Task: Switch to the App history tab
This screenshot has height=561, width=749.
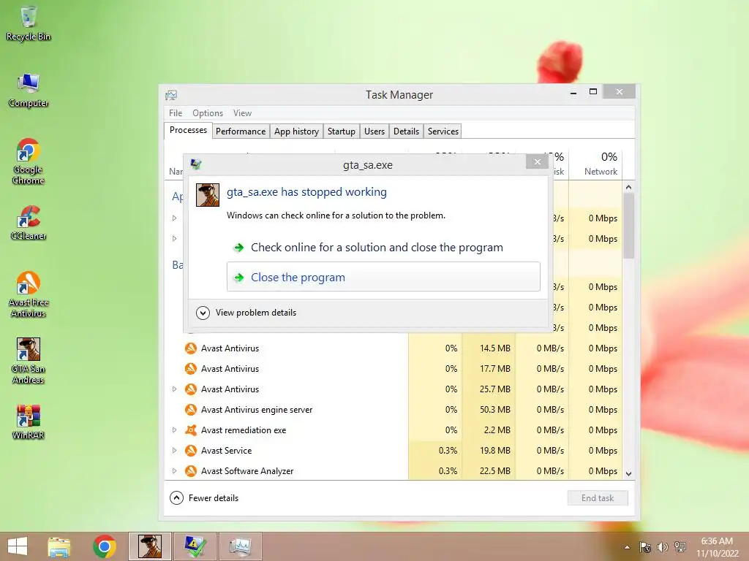Action: (x=296, y=131)
